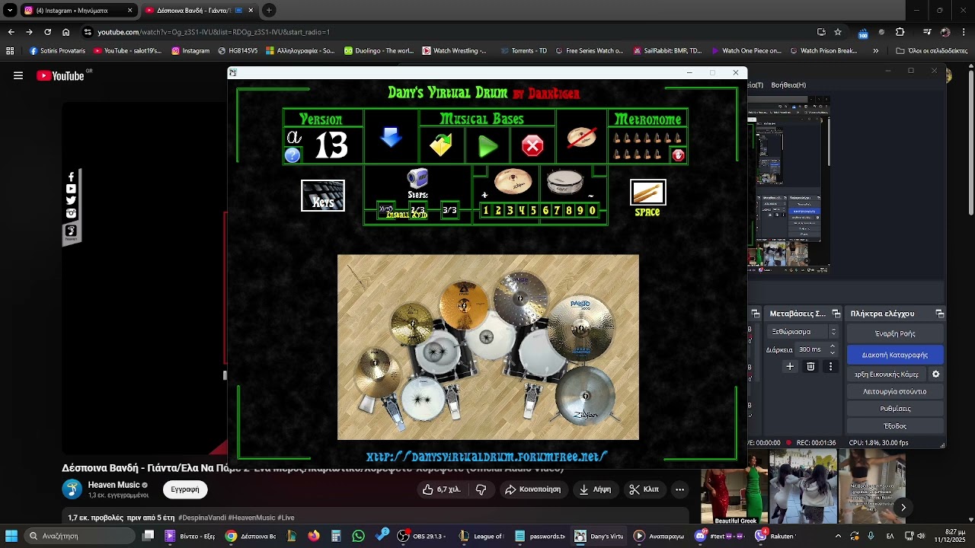
Task: Undock the OBS Μεταβάσεις panel
Action: (836, 314)
